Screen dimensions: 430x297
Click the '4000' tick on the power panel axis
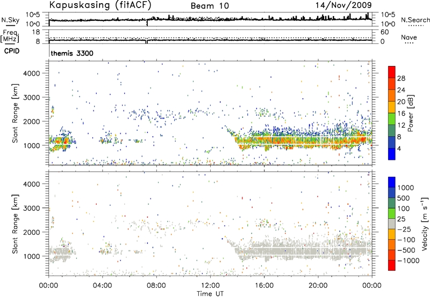(31, 73)
